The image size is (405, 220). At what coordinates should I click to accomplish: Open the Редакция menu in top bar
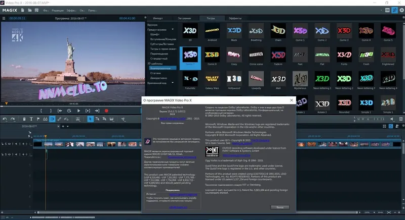(58, 11)
